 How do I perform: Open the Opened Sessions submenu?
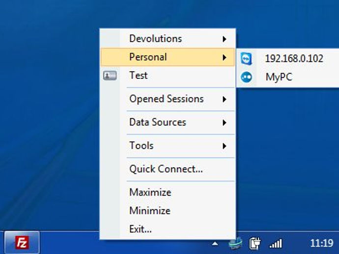click(168, 99)
